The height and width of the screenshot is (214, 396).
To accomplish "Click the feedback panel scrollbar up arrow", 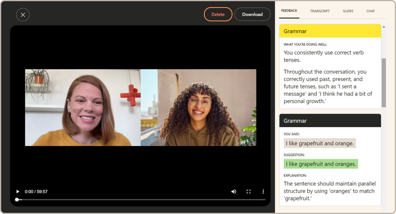I will (x=384, y=27).
